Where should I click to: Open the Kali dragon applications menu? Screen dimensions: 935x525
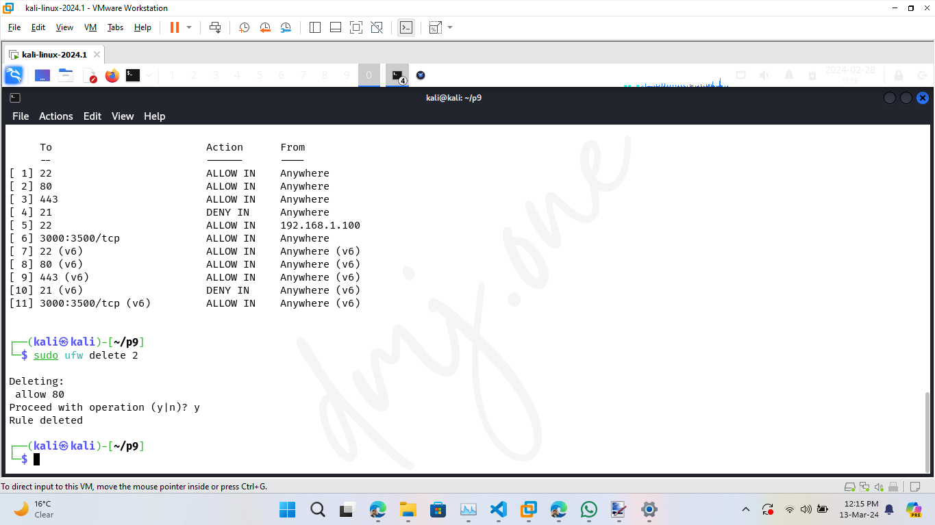pyautogui.click(x=14, y=75)
